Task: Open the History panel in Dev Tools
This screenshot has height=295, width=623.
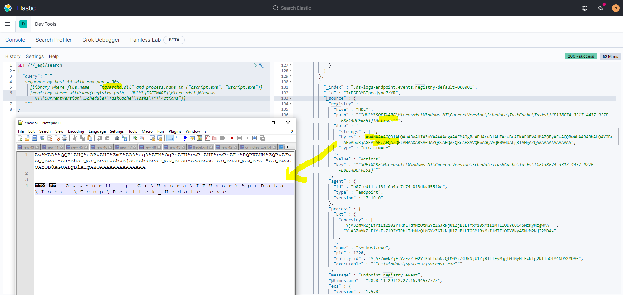Action: (x=13, y=56)
